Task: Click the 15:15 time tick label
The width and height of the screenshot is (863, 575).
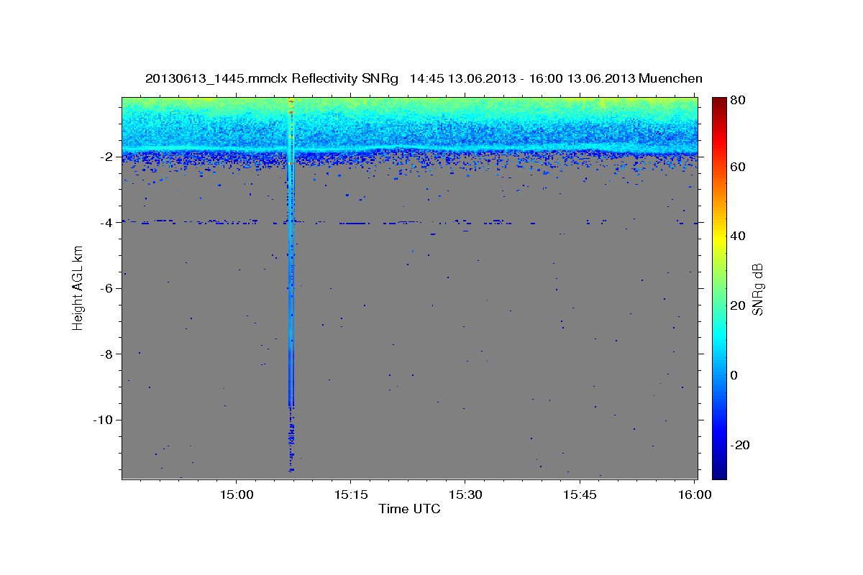Action: (350, 494)
